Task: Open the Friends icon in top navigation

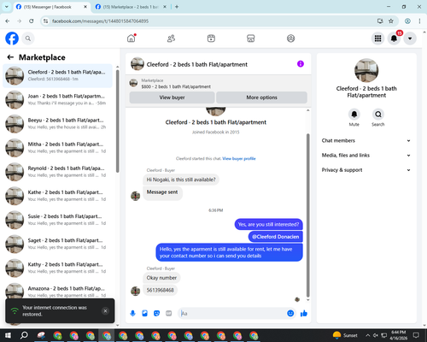Action: click(171, 38)
